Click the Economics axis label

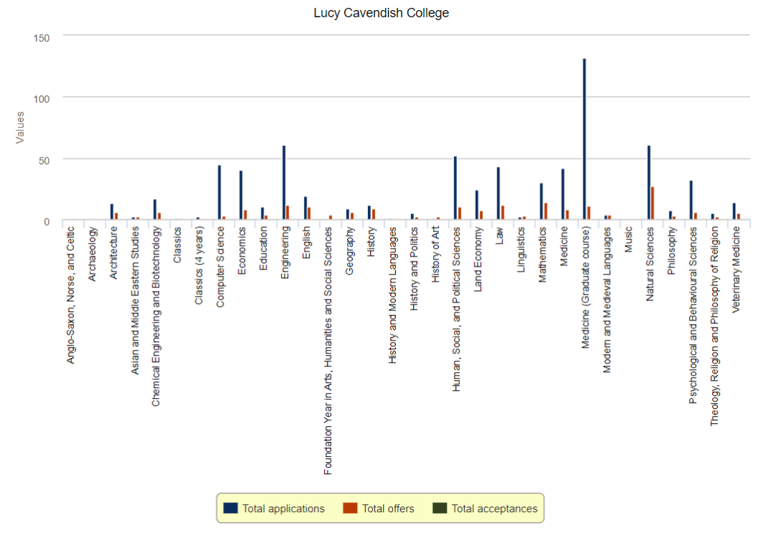242,251
